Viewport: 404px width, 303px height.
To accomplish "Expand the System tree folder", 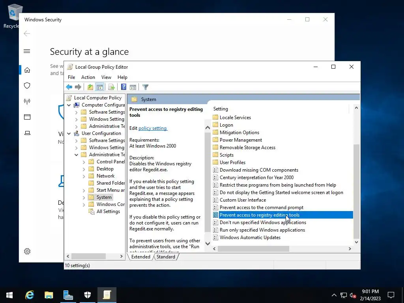I will [x=84, y=198].
